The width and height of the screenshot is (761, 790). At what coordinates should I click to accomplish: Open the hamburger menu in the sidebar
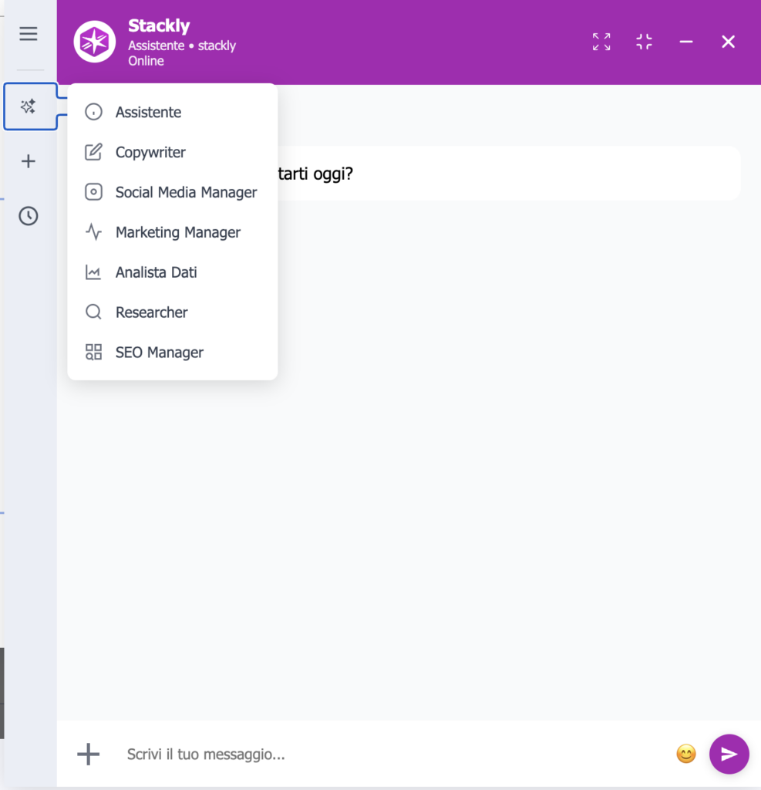pyautogui.click(x=29, y=34)
